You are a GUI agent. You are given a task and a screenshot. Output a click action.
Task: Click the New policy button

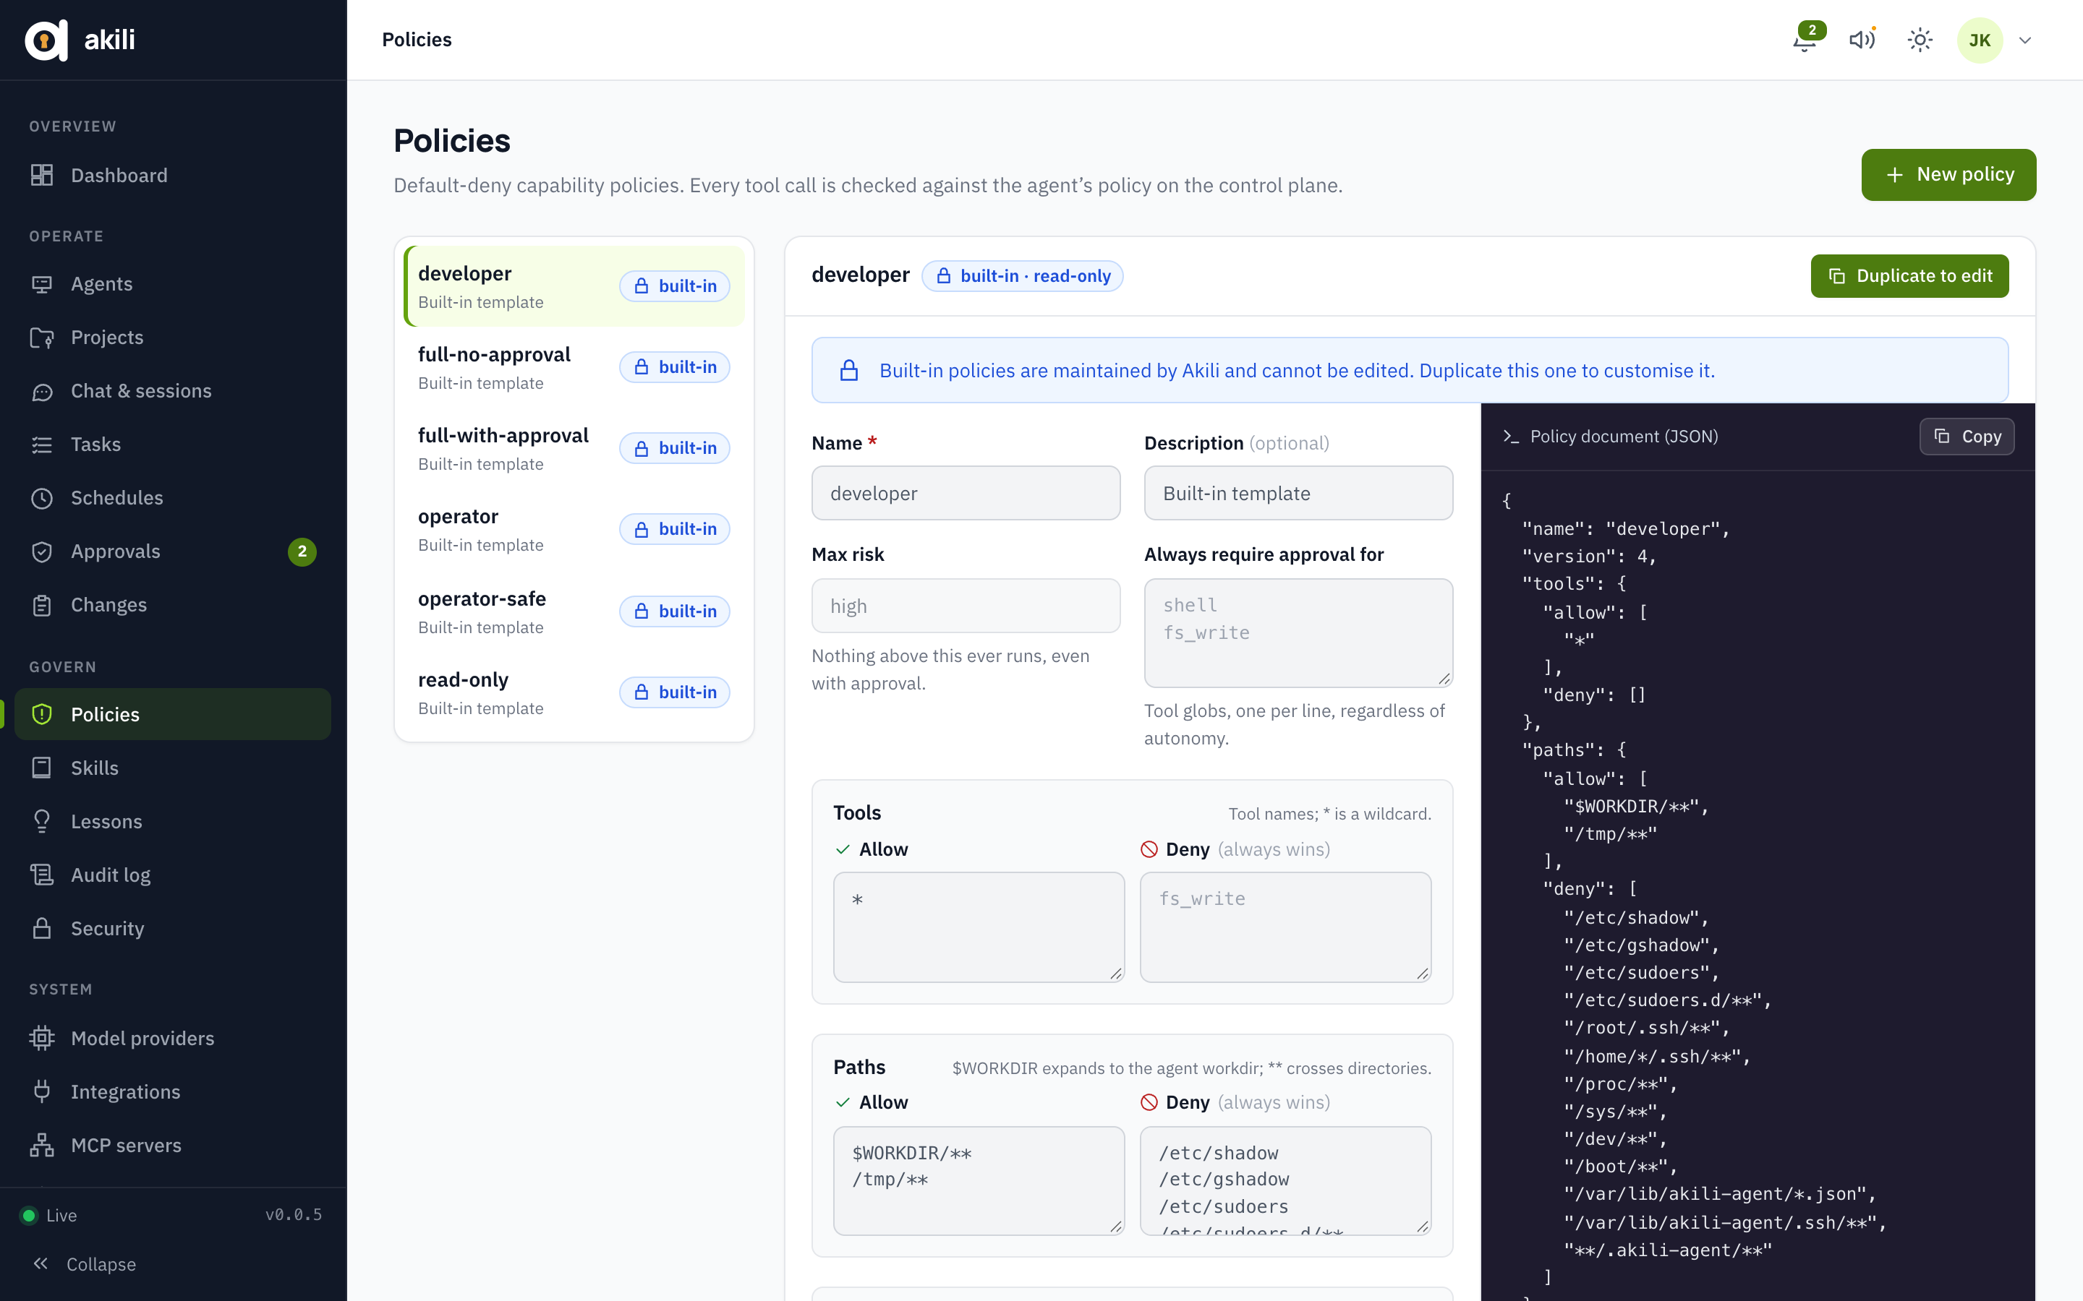[x=1948, y=175]
